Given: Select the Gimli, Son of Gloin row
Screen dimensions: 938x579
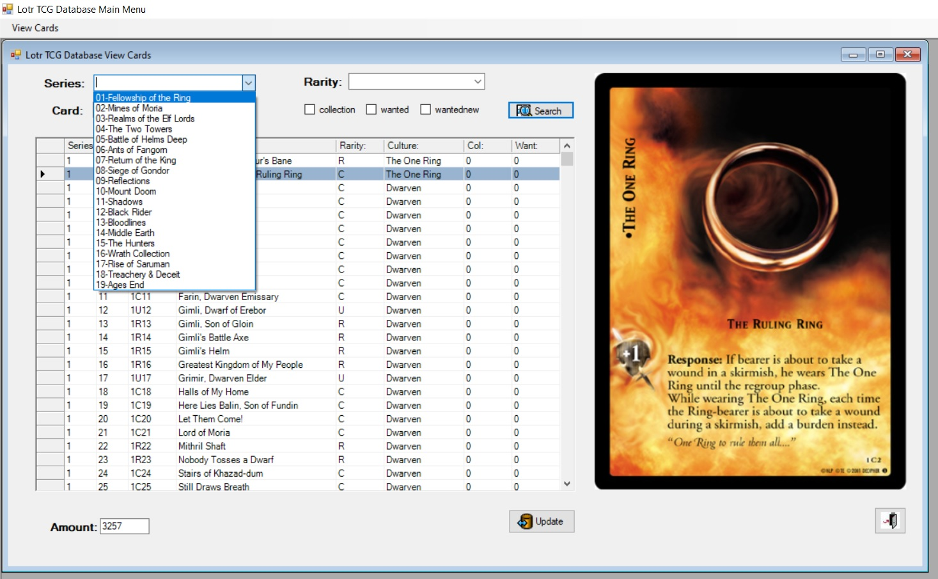Looking at the screenshot, I should 256,324.
